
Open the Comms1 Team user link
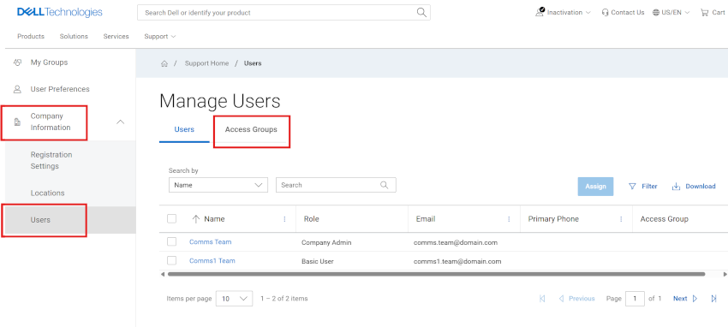tap(212, 261)
